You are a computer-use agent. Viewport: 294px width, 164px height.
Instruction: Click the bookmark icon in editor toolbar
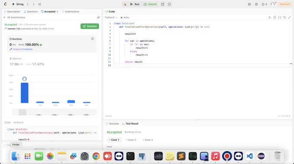pos(275,17)
